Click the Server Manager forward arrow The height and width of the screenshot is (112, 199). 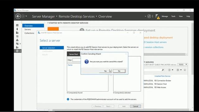pyautogui.click(x=23, y=16)
